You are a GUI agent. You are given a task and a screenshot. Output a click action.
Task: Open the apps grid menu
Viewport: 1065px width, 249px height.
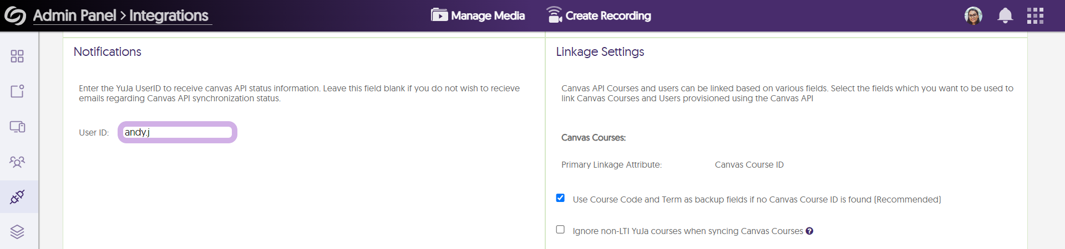click(x=1035, y=15)
